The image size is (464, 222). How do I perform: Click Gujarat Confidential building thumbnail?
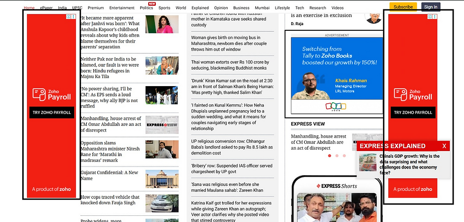click(162, 179)
